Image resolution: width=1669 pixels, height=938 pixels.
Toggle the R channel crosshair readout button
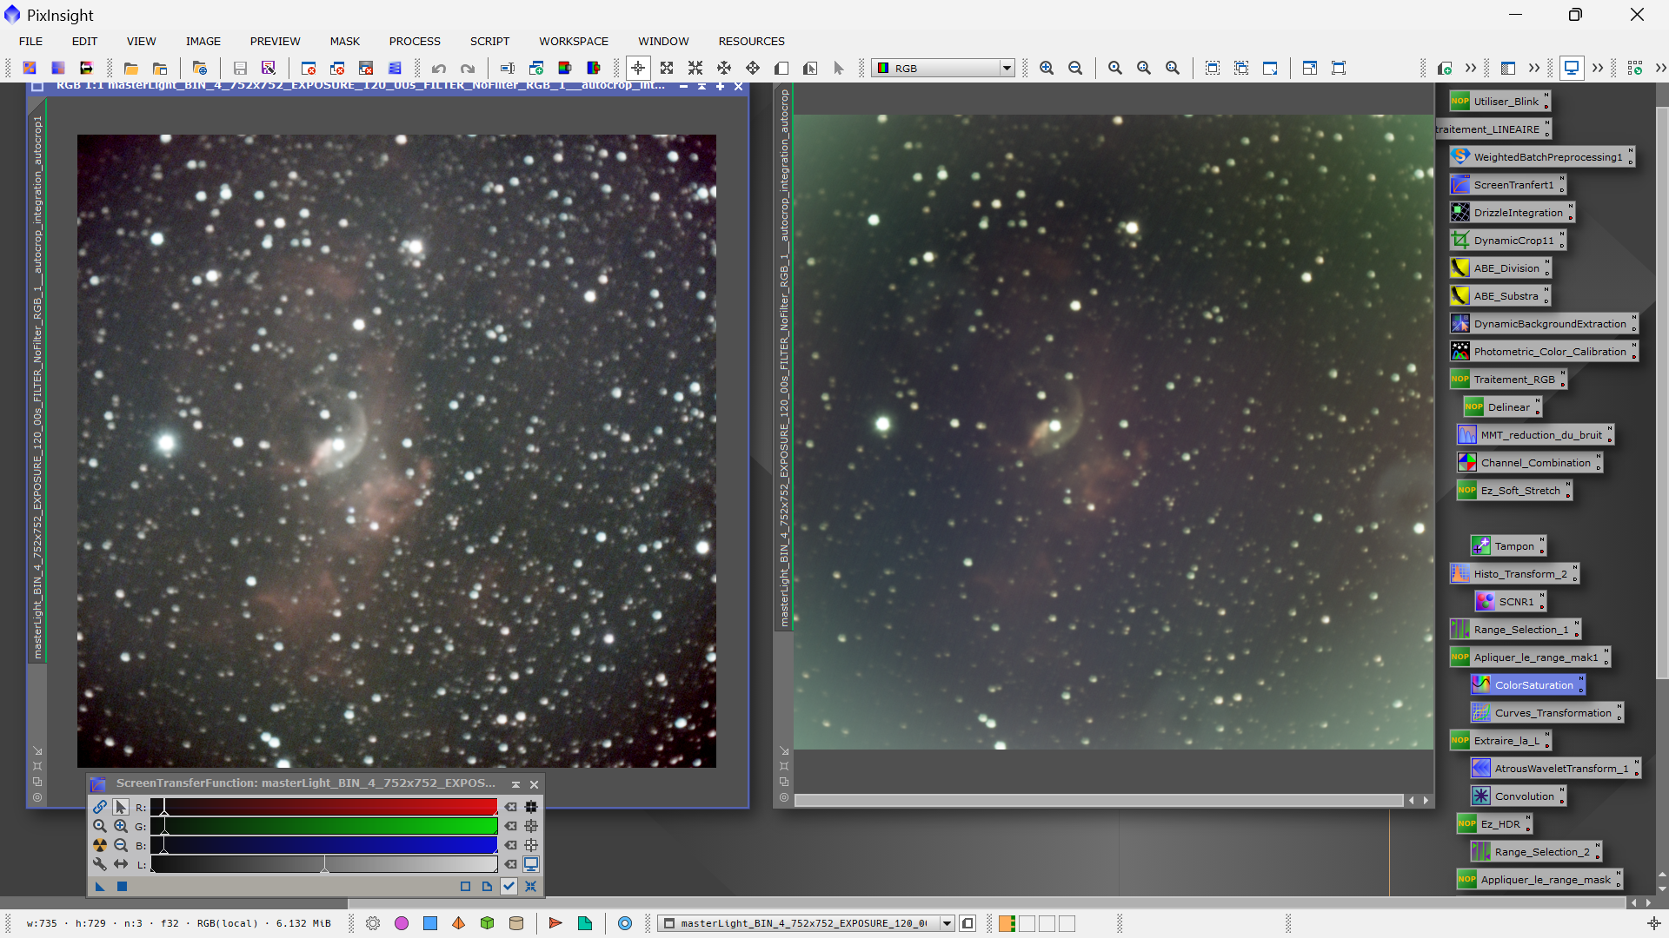531,807
